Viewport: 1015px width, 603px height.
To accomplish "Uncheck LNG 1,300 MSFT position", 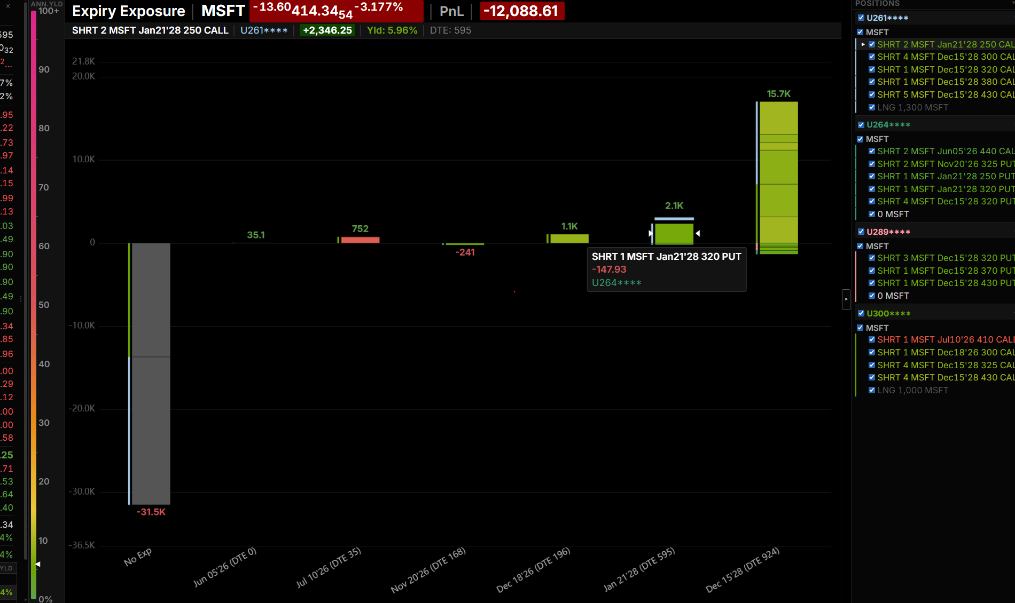I will (872, 107).
